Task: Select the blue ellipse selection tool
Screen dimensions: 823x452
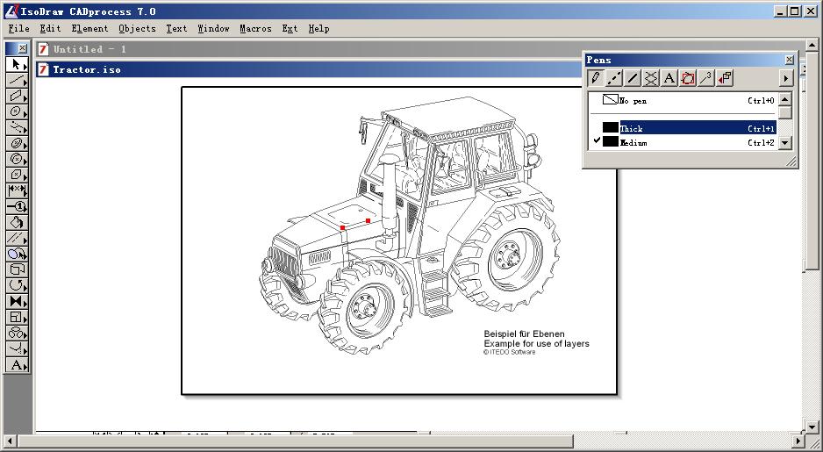Action: 17,255
